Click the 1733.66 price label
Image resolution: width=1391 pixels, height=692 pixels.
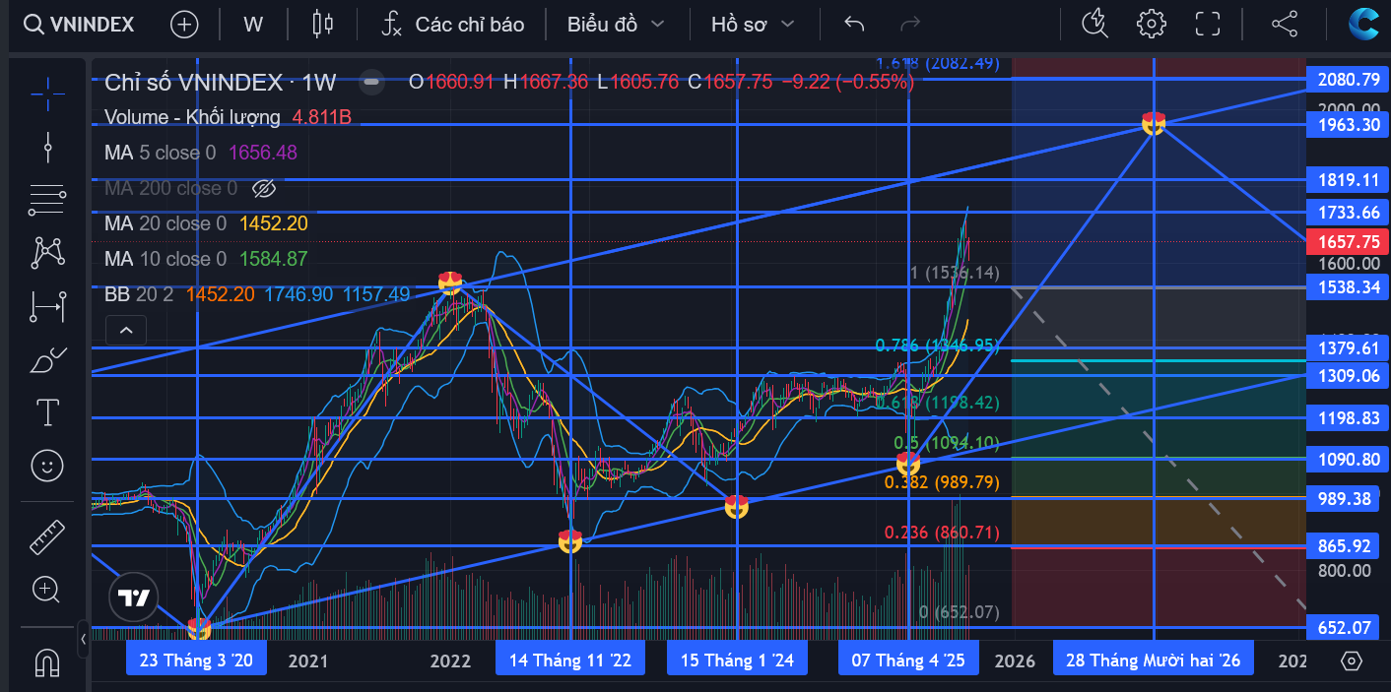tap(1347, 213)
